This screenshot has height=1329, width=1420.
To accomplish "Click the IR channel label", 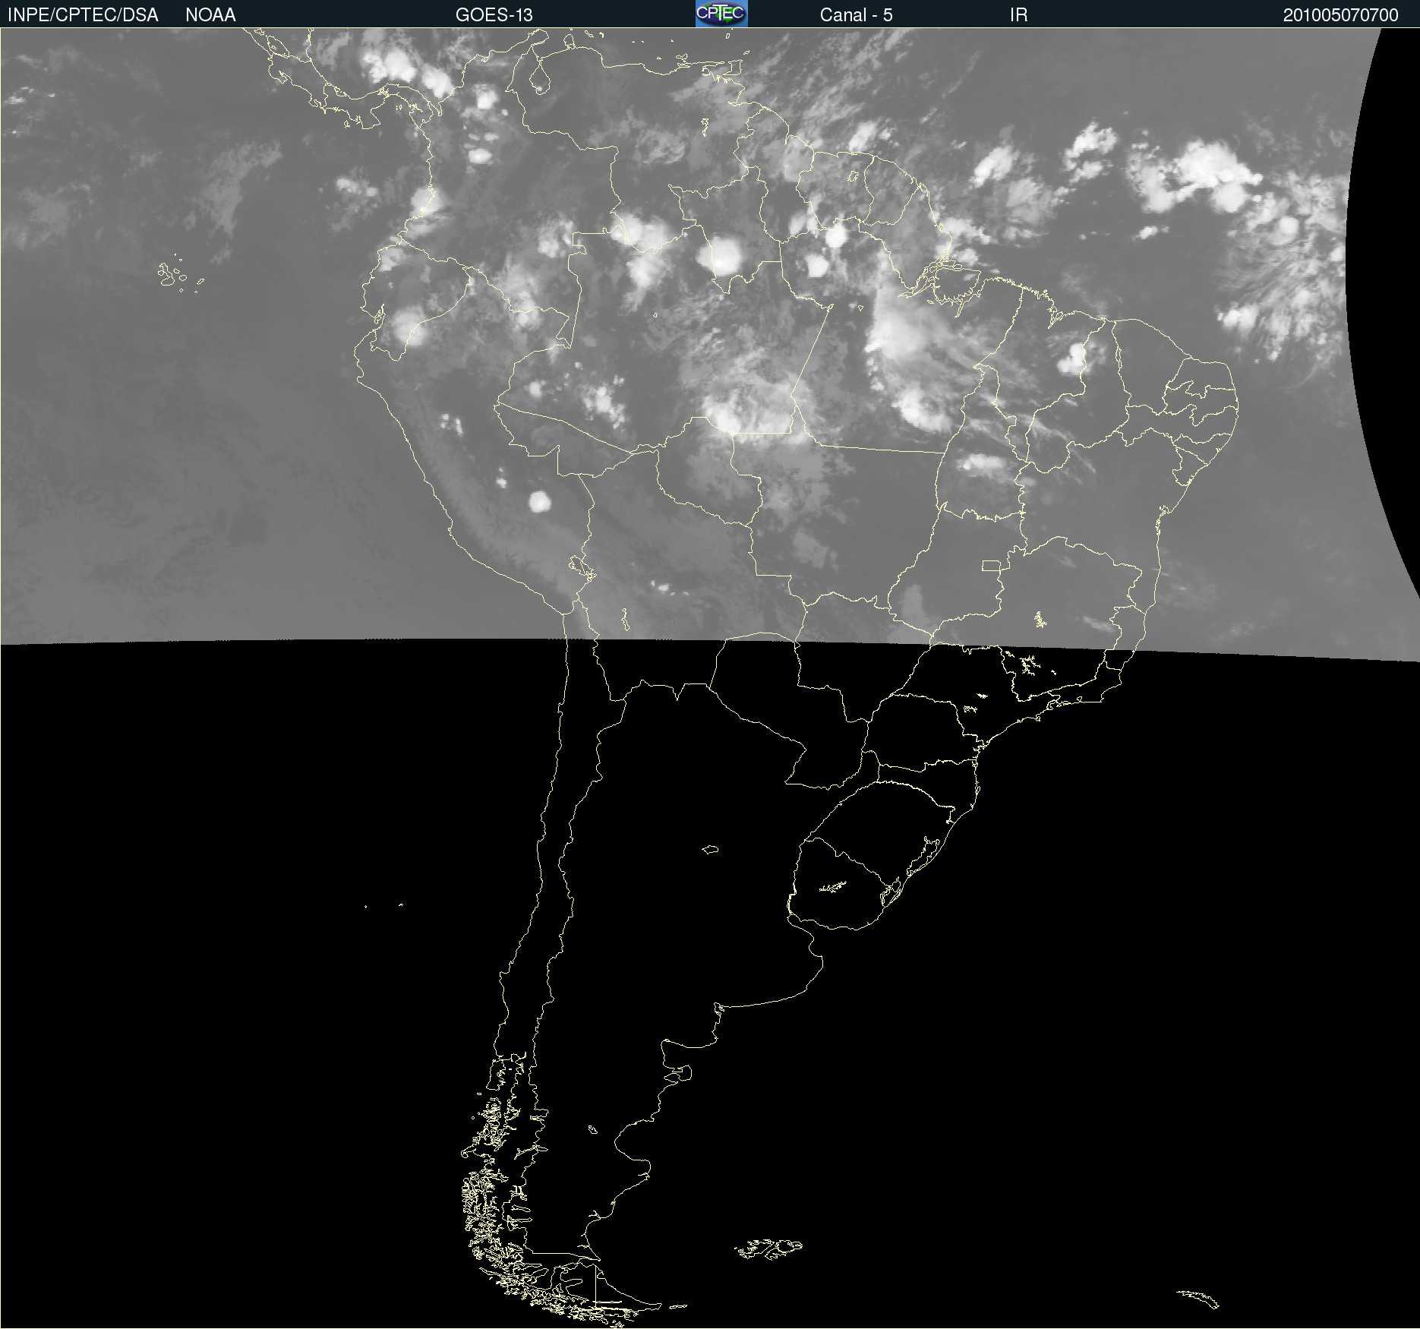I will 1018,15.
